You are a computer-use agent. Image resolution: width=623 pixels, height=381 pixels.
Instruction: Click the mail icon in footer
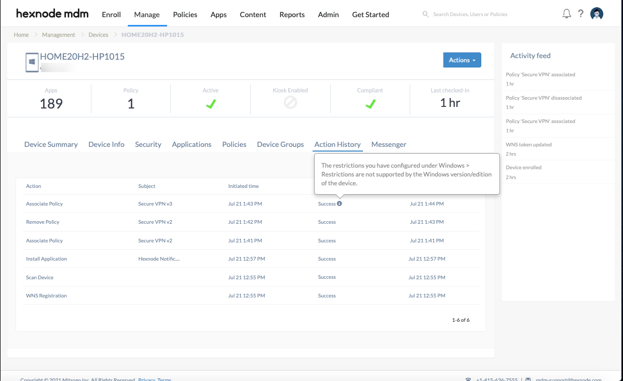click(x=529, y=379)
